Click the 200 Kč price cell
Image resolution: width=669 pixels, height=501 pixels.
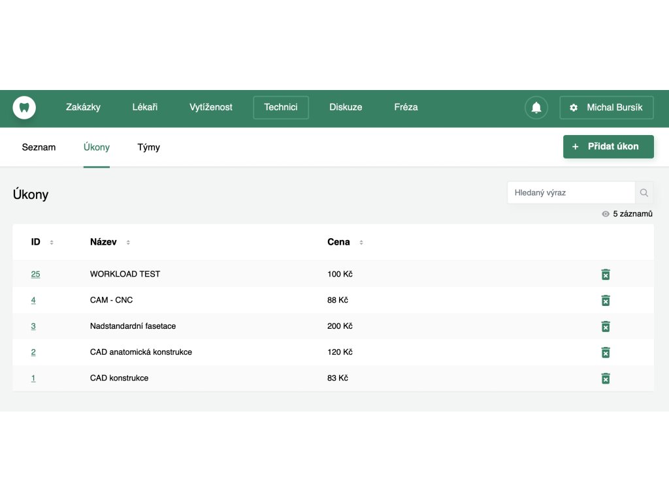point(340,326)
